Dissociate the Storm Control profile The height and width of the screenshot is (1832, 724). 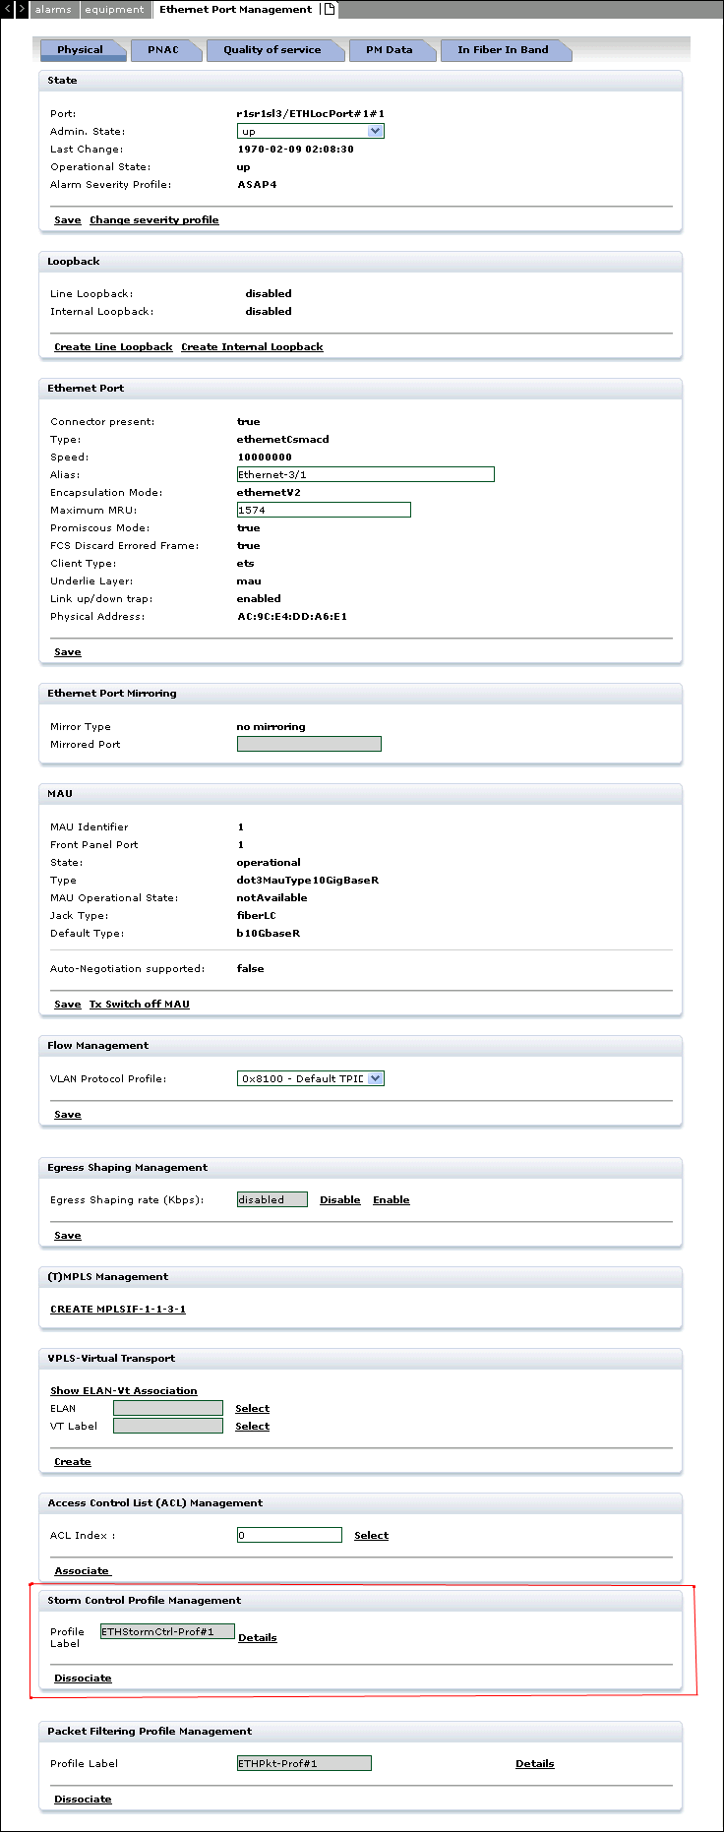pos(83,1679)
